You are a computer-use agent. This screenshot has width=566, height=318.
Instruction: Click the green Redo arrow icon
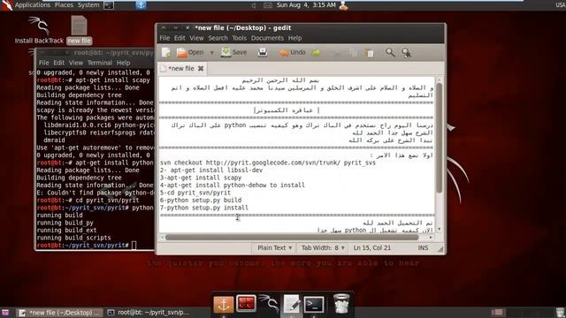click(x=317, y=53)
